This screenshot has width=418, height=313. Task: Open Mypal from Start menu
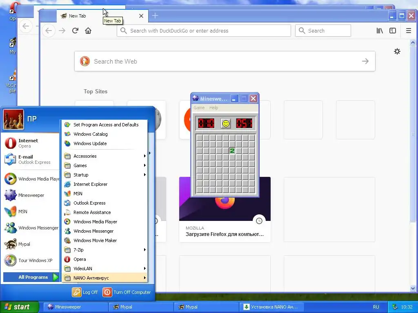(x=30, y=244)
